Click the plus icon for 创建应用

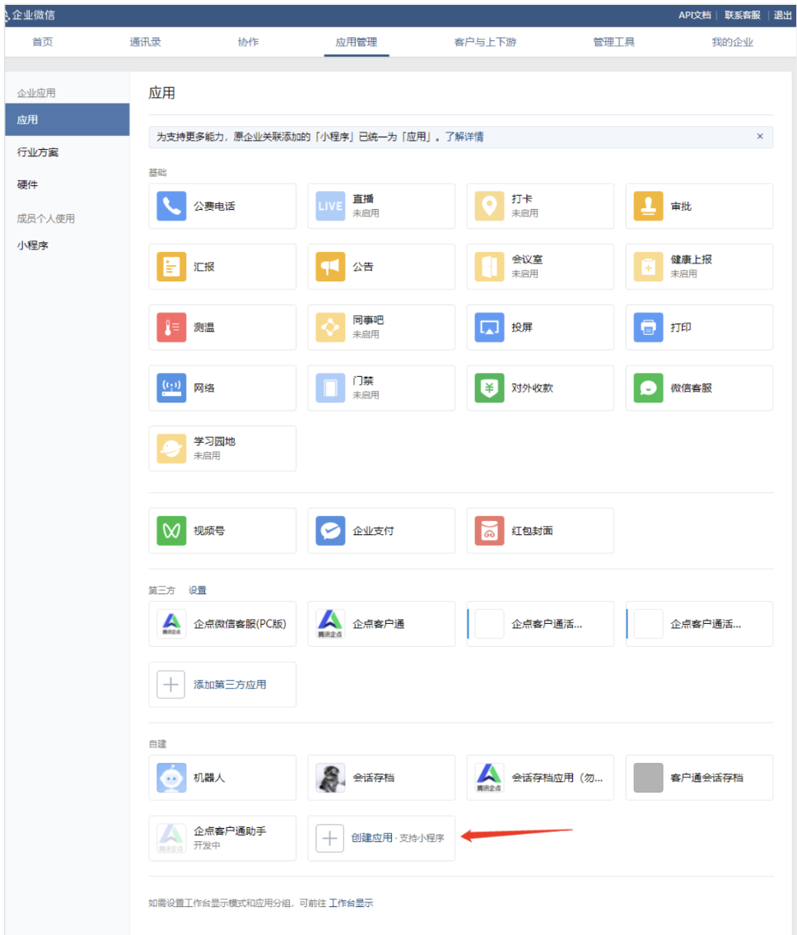click(x=329, y=839)
